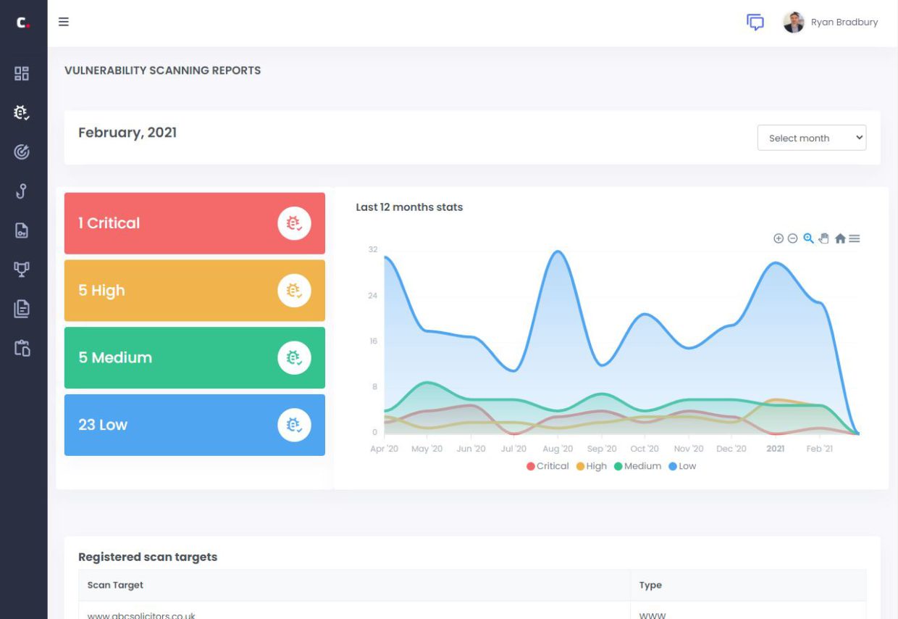
Task: Click zoom-in on the stats chart toolbar
Action: (778, 238)
